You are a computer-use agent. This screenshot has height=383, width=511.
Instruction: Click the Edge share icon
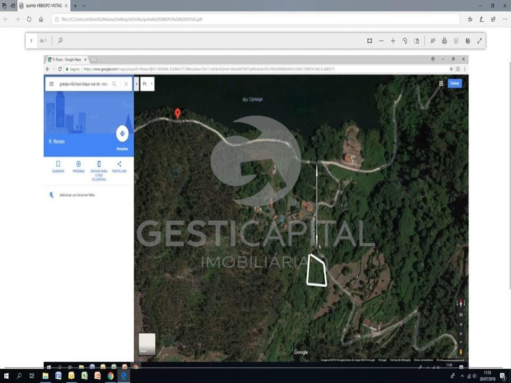click(493, 19)
